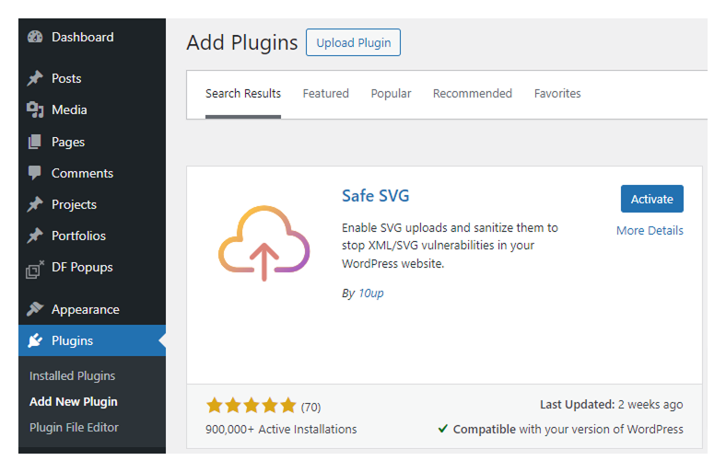Click the Safe SVG cloud upload logo
Screen dimensions: 726x472
click(x=263, y=243)
